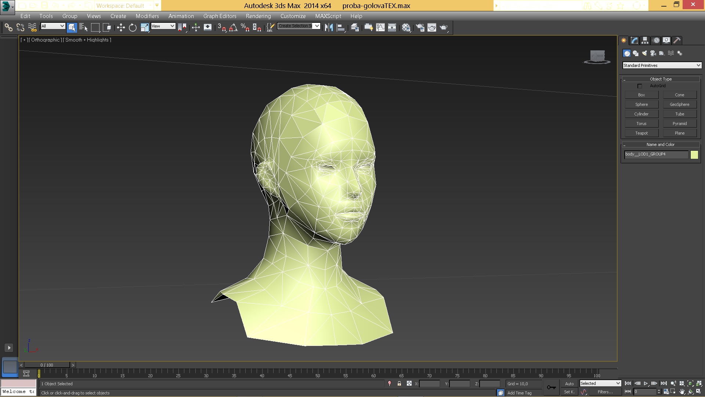The height and width of the screenshot is (397, 705).
Task: Open the Modify panel tab
Action: tap(634, 40)
